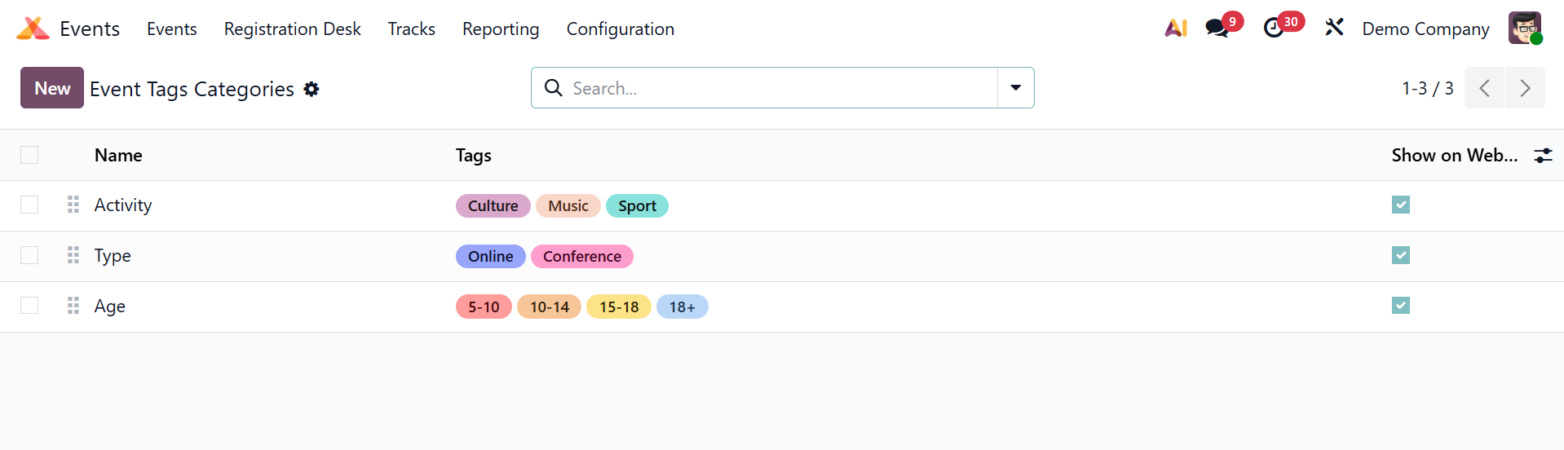This screenshot has width=1564, height=450.
Task: Go to Registration Desk menu
Action: [x=292, y=29]
